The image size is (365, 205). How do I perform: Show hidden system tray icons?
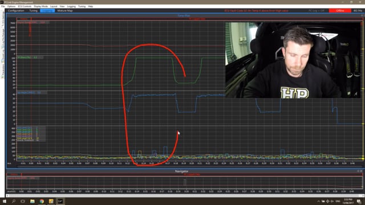318,201
